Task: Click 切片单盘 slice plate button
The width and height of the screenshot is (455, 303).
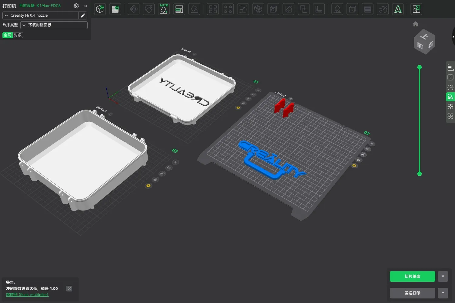Action: point(412,276)
